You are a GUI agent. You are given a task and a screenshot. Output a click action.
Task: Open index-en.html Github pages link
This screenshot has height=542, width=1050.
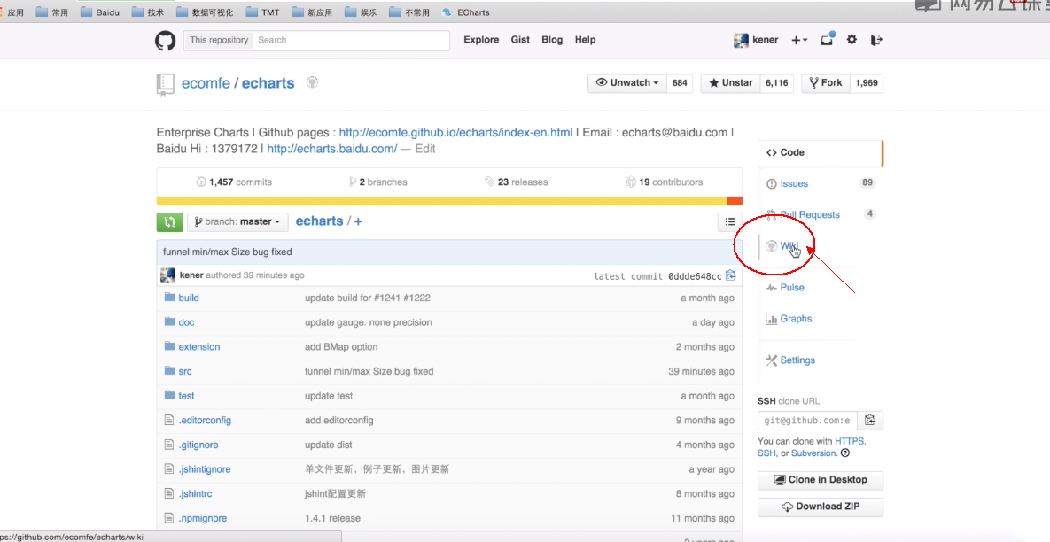point(455,133)
